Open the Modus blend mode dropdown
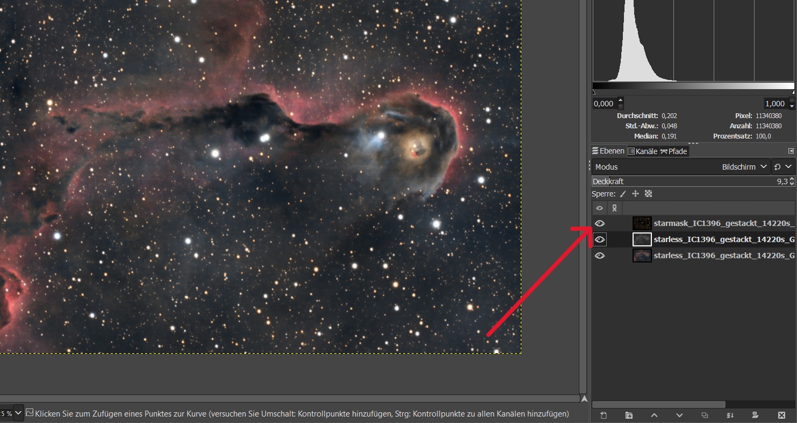 tap(681, 167)
